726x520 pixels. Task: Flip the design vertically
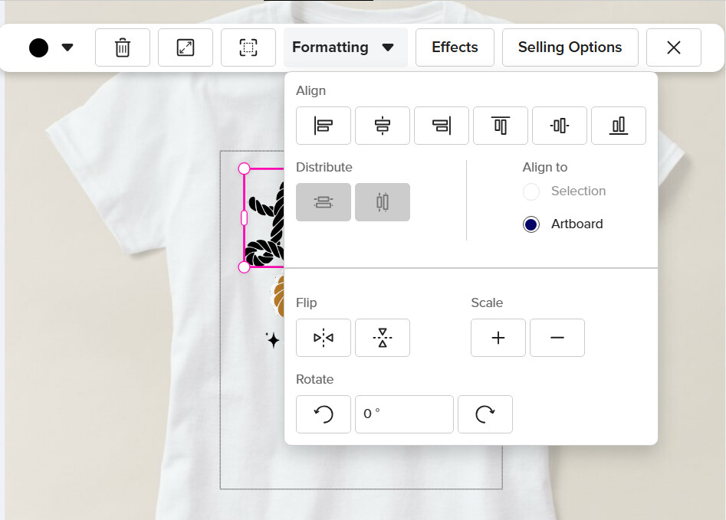click(x=383, y=338)
